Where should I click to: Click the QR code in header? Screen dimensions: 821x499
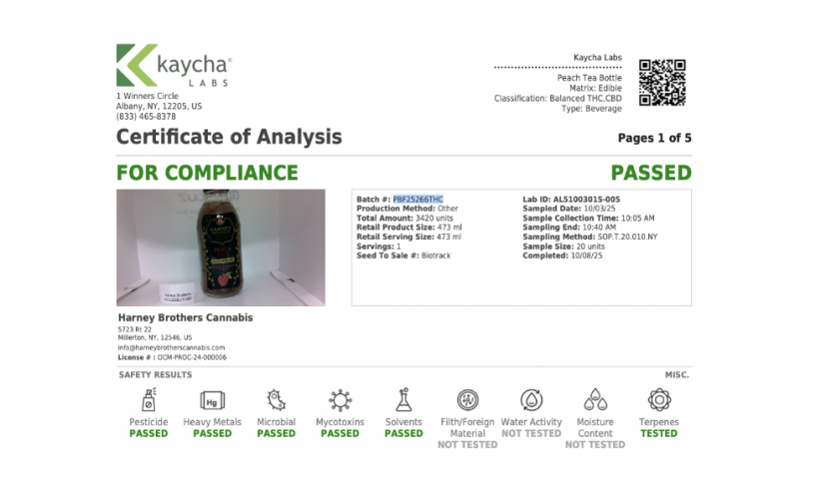tap(662, 83)
